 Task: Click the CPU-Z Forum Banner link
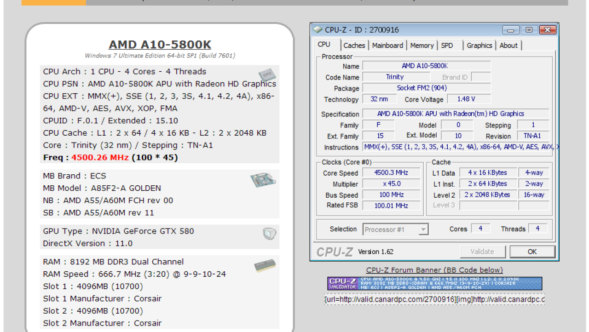434,270
